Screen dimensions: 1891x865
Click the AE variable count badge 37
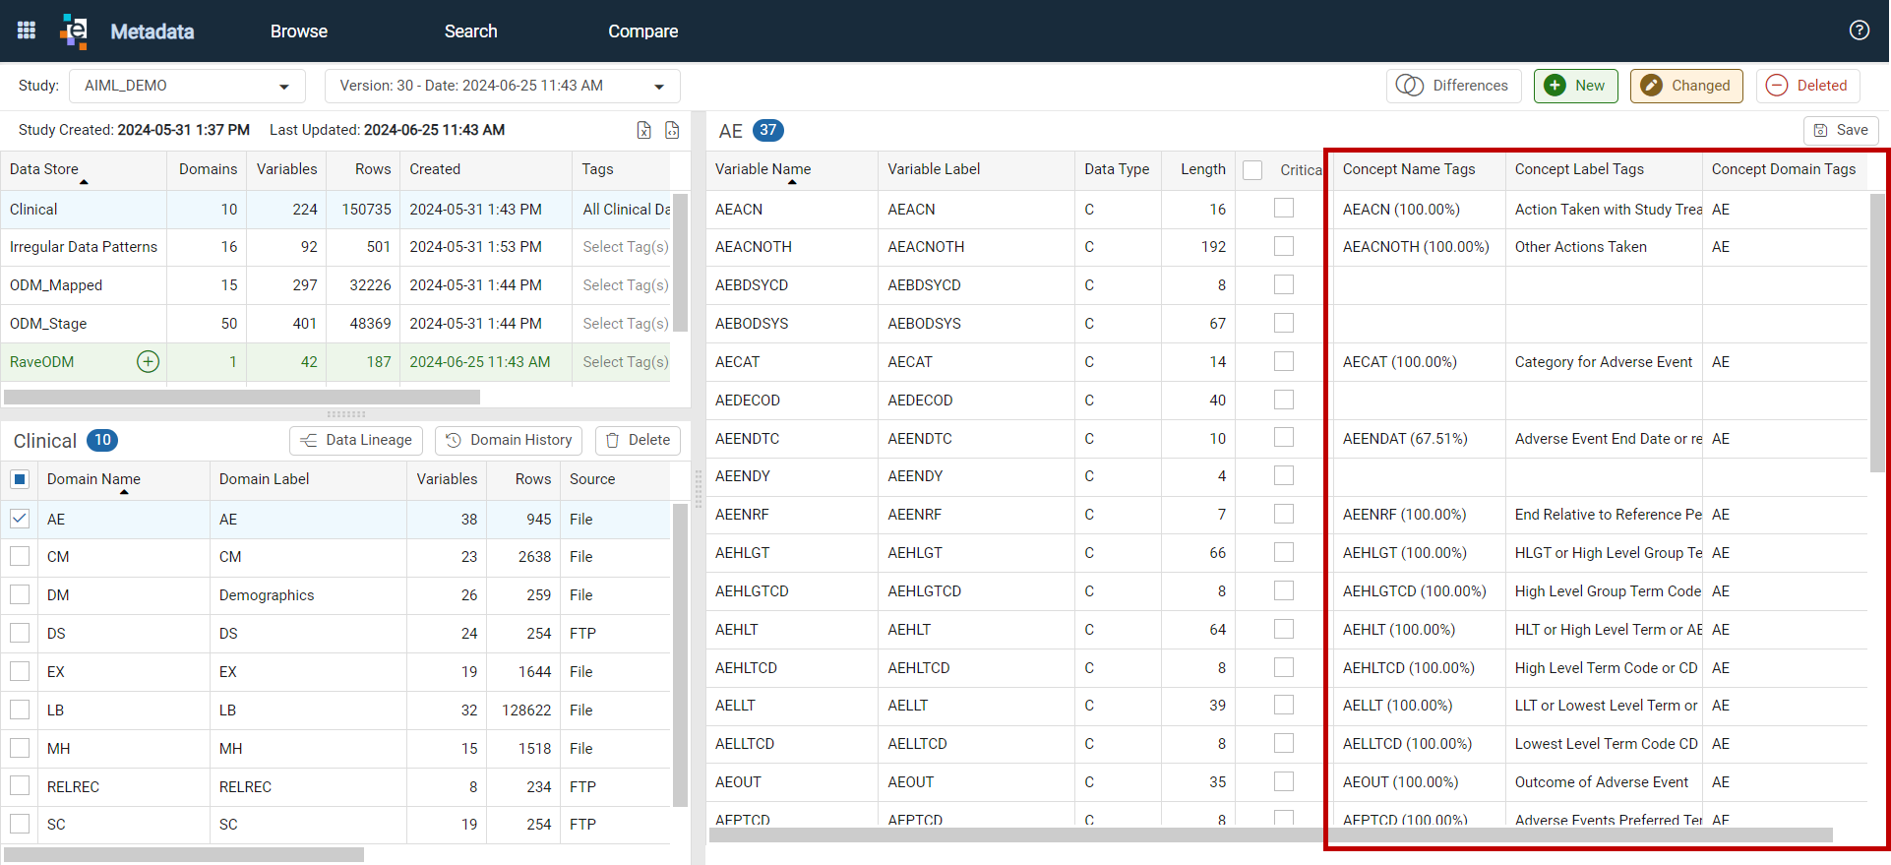point(768,130)
